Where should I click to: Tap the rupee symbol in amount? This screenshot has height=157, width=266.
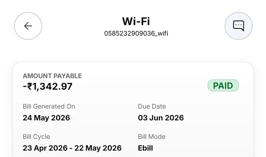point(30,86)
